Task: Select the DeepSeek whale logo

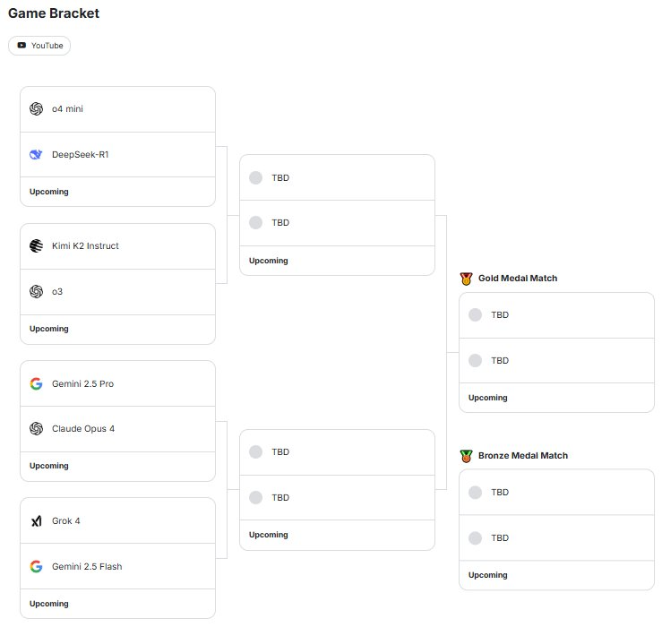Action: (x=37, y=155)
